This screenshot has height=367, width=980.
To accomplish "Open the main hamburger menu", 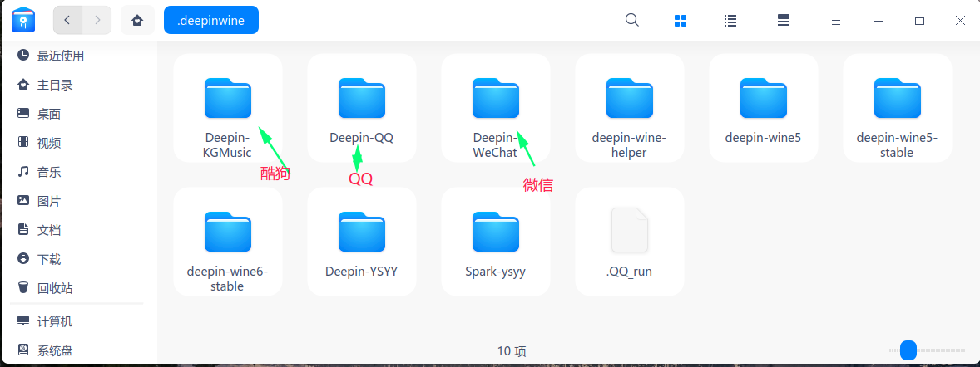I will pos(835,21).
